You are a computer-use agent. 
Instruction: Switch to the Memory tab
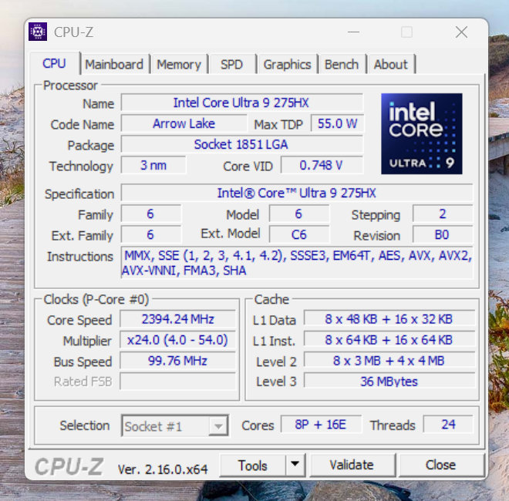179,65
